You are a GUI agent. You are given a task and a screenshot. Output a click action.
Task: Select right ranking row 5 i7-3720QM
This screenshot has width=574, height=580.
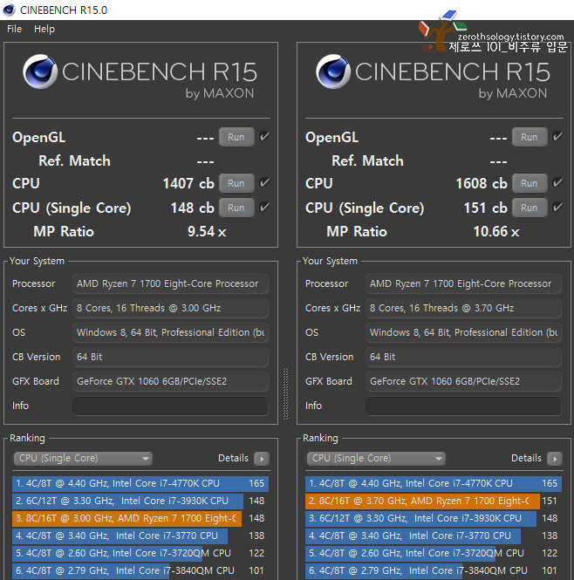[434, 553]
